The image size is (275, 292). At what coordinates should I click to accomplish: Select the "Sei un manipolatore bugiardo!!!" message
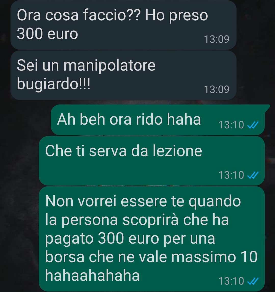tap(123, 75)
